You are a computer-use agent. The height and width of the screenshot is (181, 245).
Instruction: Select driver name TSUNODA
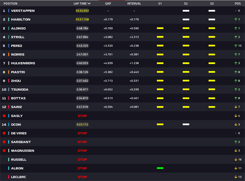(20, 89)
